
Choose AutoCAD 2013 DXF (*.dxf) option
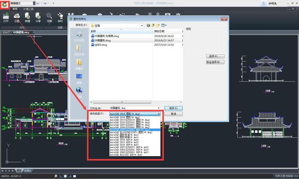(135, 142)
